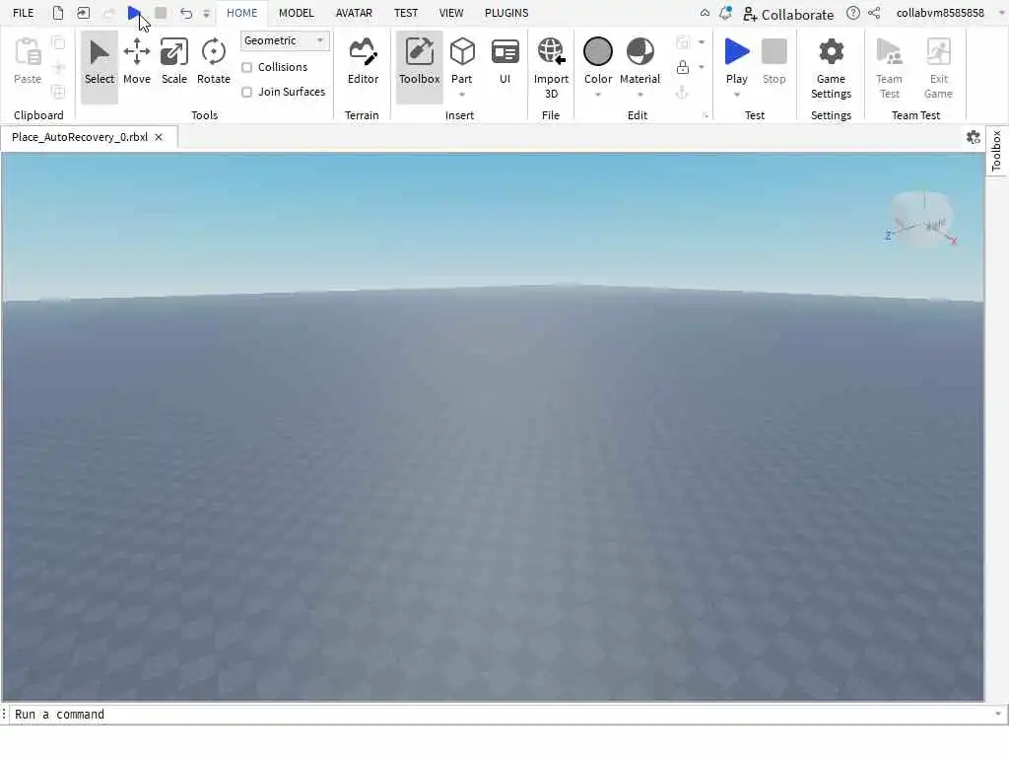Click the Collaborate button
This screenshot has height=757, width=1009.
tap(788, 14)
